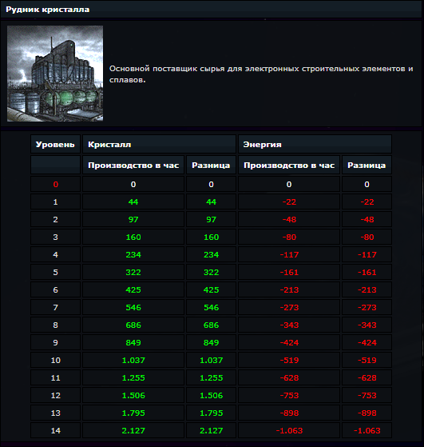The image size is (424, 447).
Task: Click crystal hourly production 546 for level 7
Action: pos(133,308)
